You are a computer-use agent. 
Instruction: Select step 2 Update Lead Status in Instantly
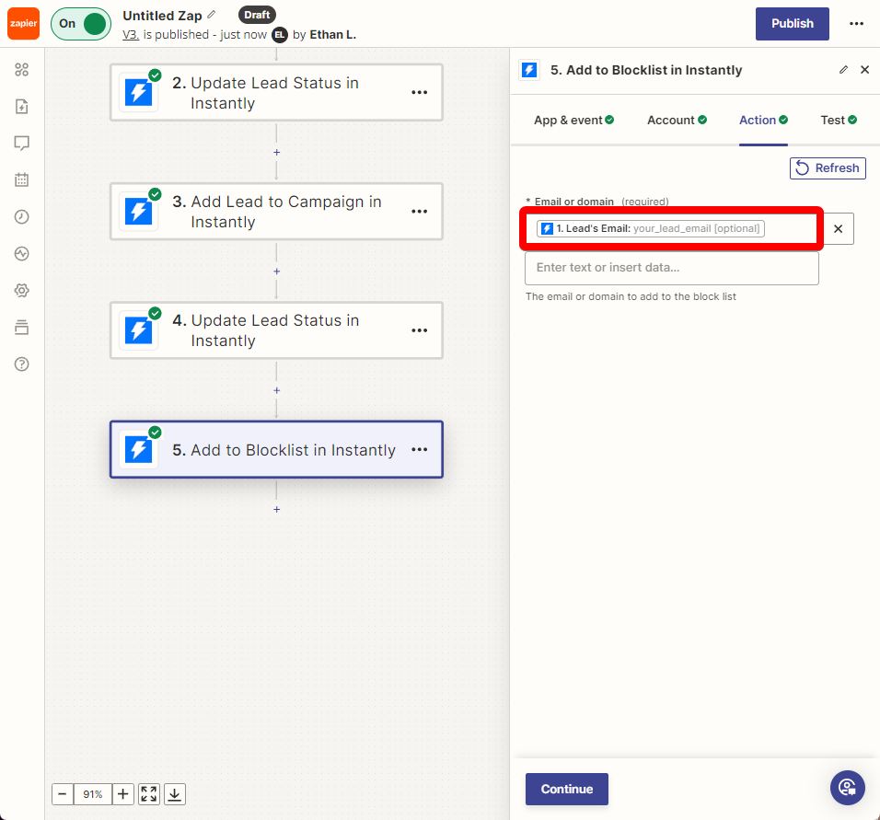pyautogui.click(x=276, y=93)
